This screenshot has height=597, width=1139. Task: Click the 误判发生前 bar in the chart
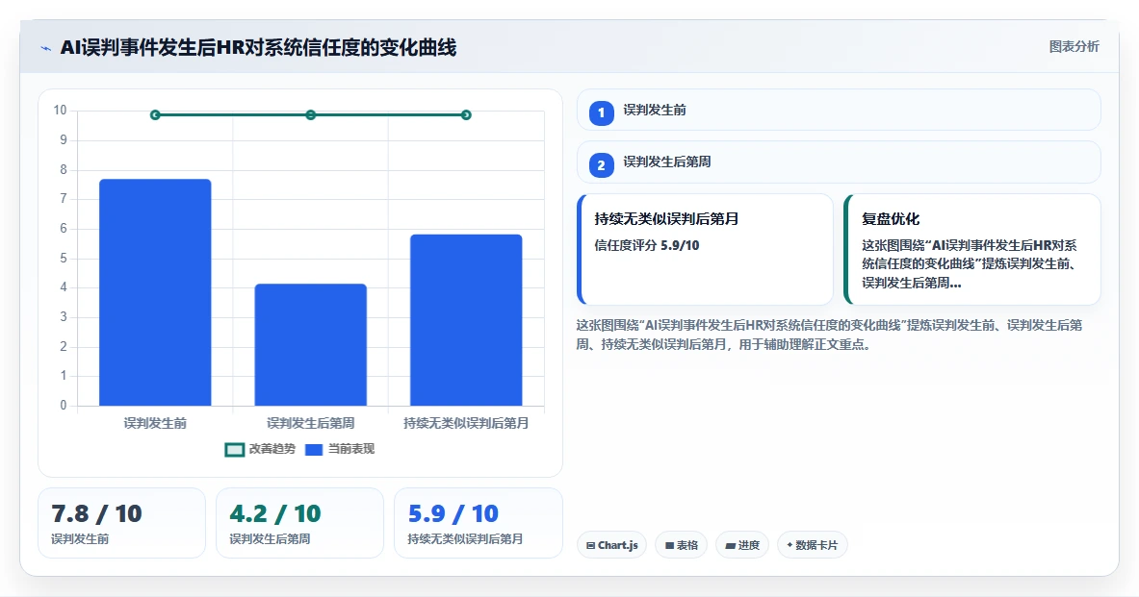[x=155, y=292]
